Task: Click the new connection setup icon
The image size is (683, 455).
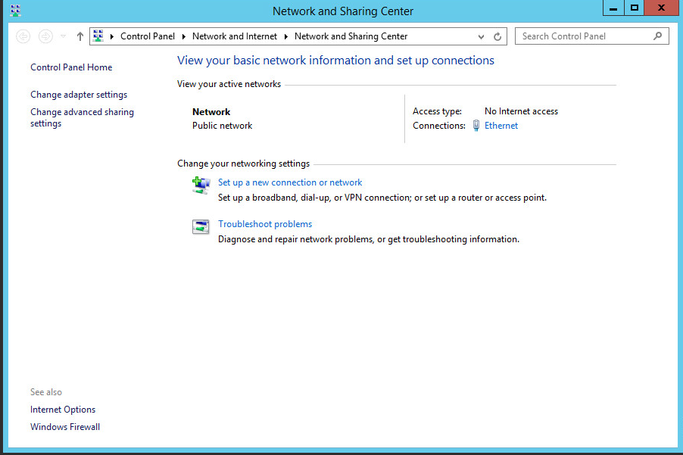Action: tap(201, 185)
